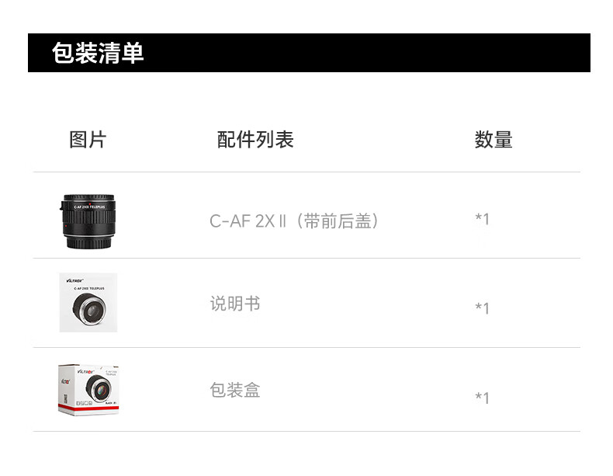
Task: Click quantity *1 in the 说明书 row
Action: 482,308
